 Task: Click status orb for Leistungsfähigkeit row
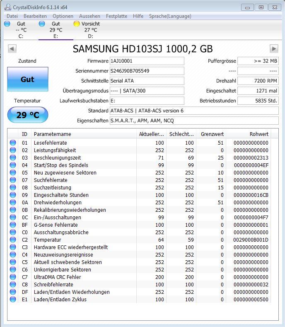click(13, 150)
